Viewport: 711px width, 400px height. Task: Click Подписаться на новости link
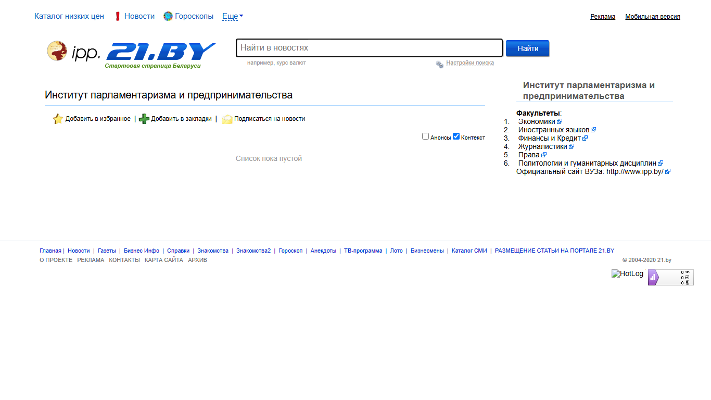point(270,119)
